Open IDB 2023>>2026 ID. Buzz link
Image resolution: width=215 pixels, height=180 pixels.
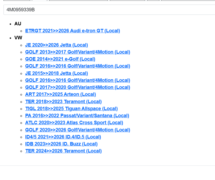pyautogui.click(x=61, y=144)
